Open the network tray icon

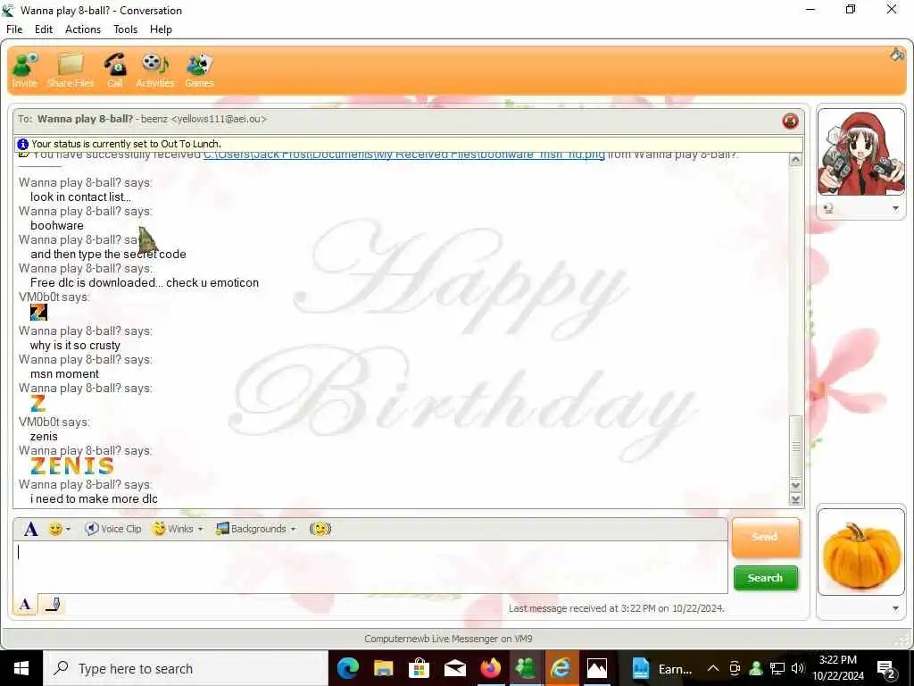(x=777, y=668)
